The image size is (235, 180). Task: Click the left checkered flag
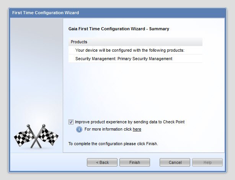(x=25, y=136)
